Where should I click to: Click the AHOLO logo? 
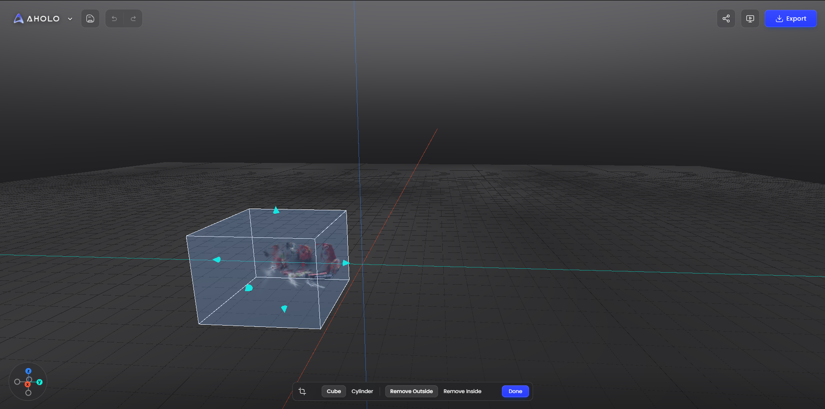tap(37, 18)
